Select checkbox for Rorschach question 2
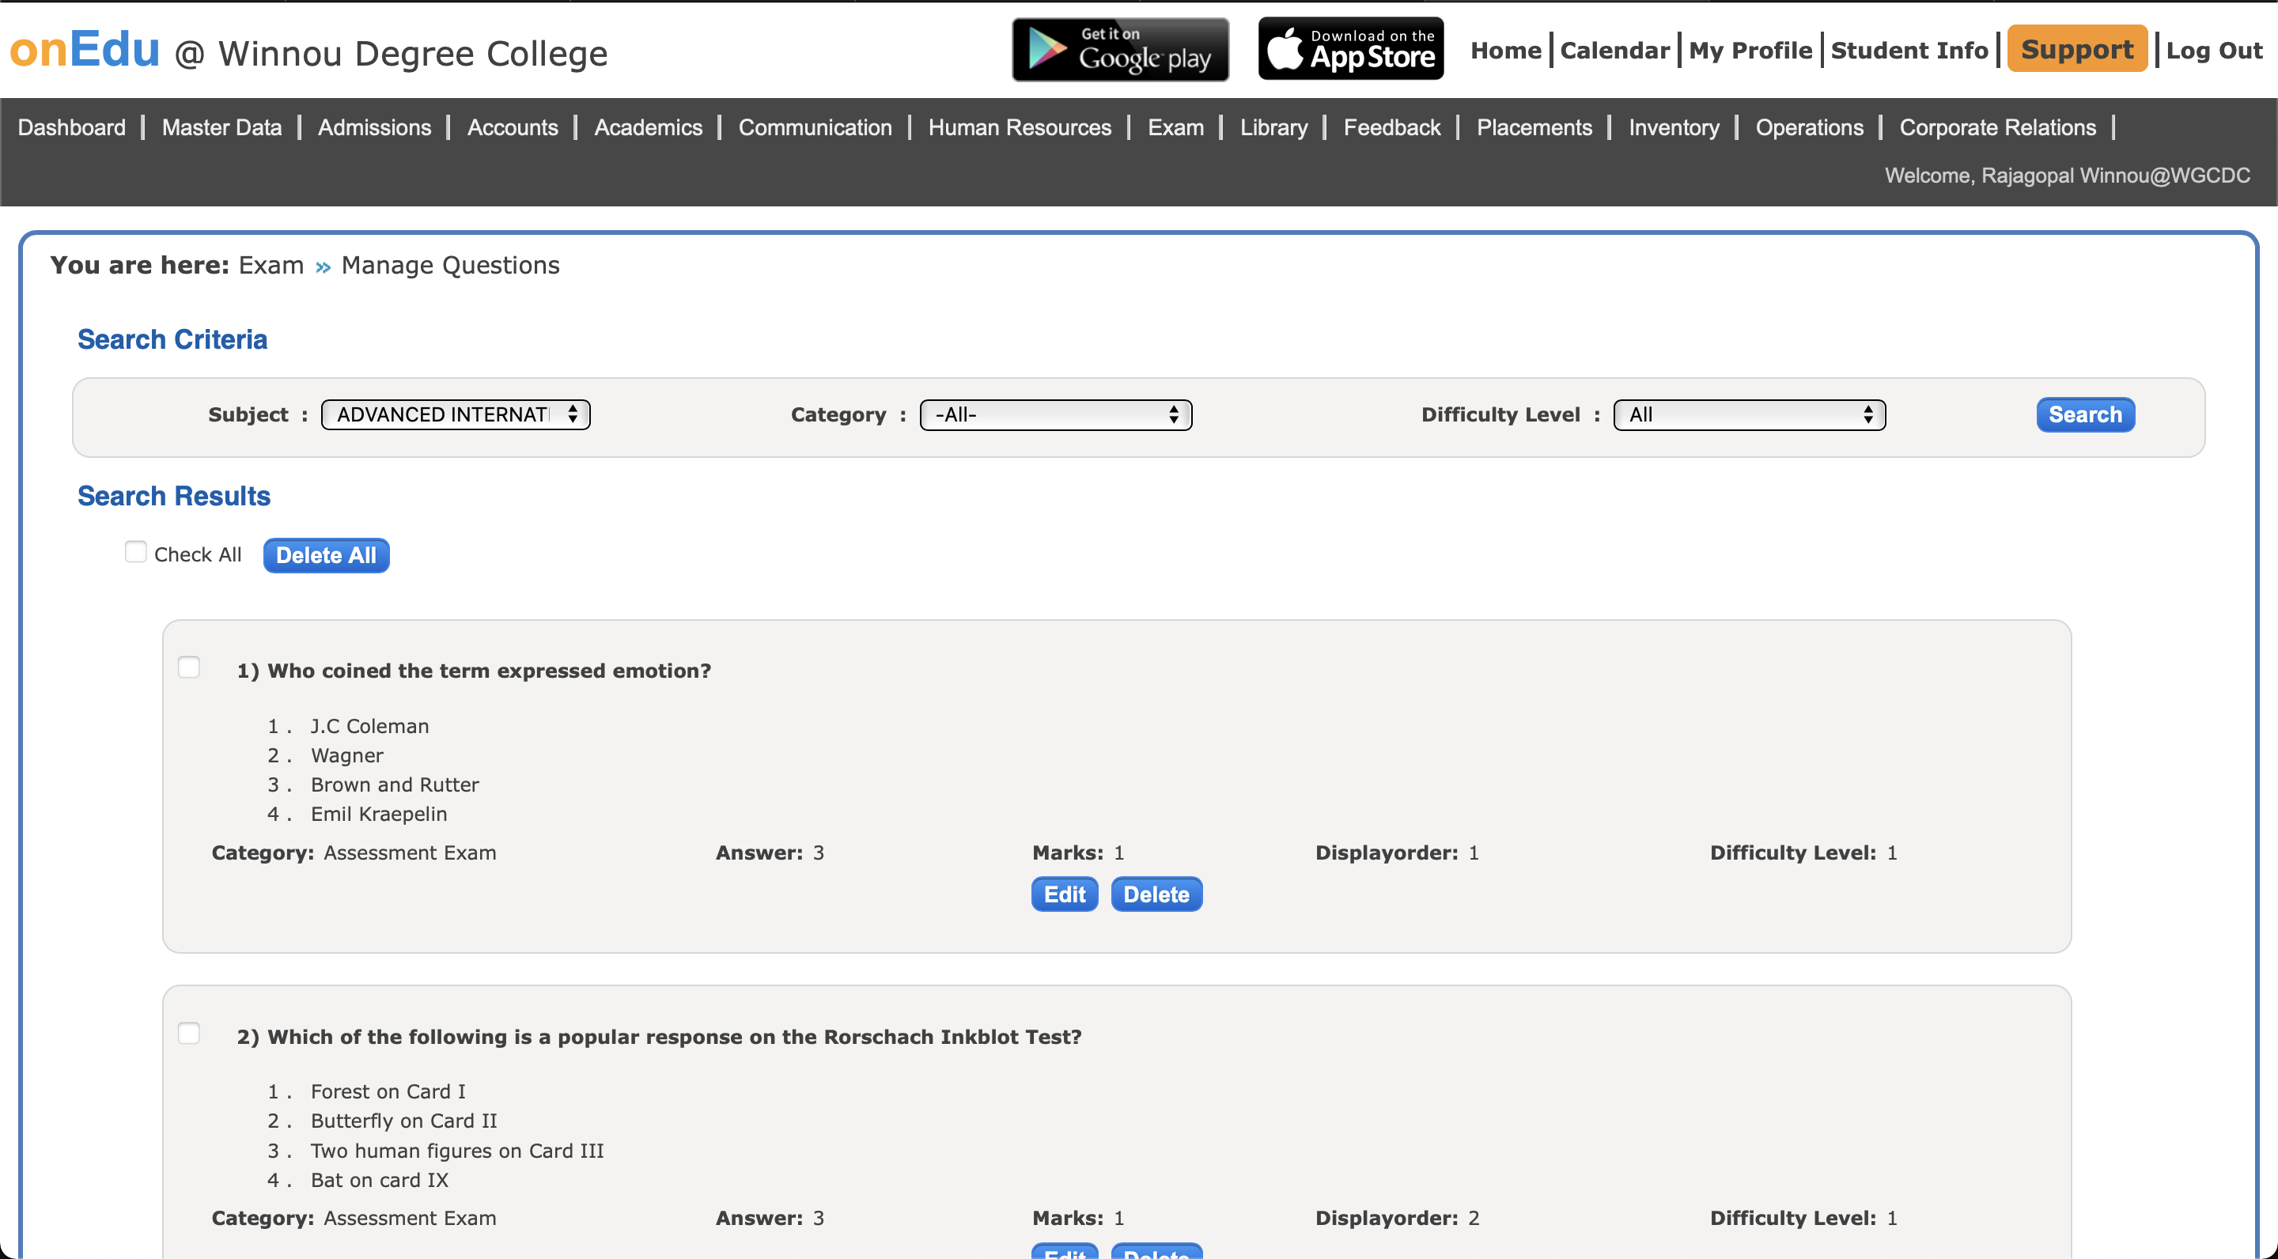Viewport: 2278px width, 1259px height. tap(188, 1034)
